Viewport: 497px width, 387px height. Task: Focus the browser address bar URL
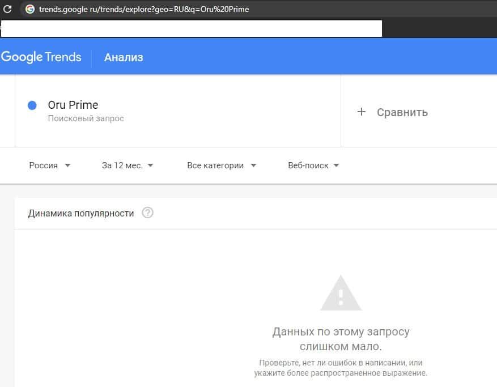pyautogui.click(x=144, y=9)
